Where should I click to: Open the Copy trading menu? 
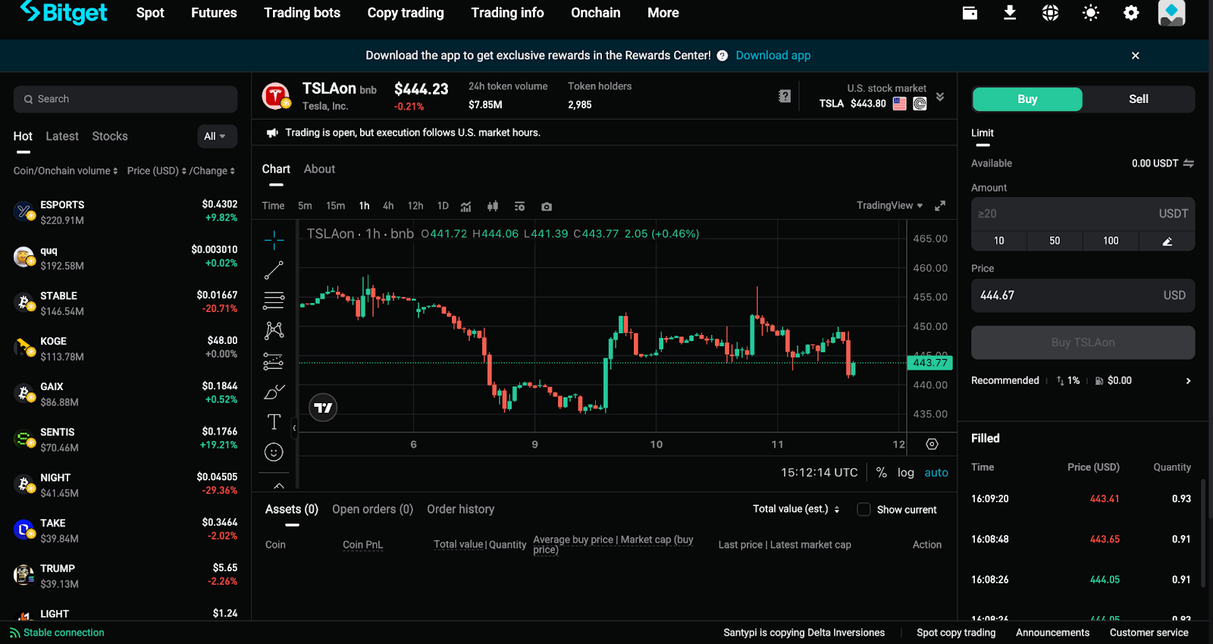[x=406, y=13]
